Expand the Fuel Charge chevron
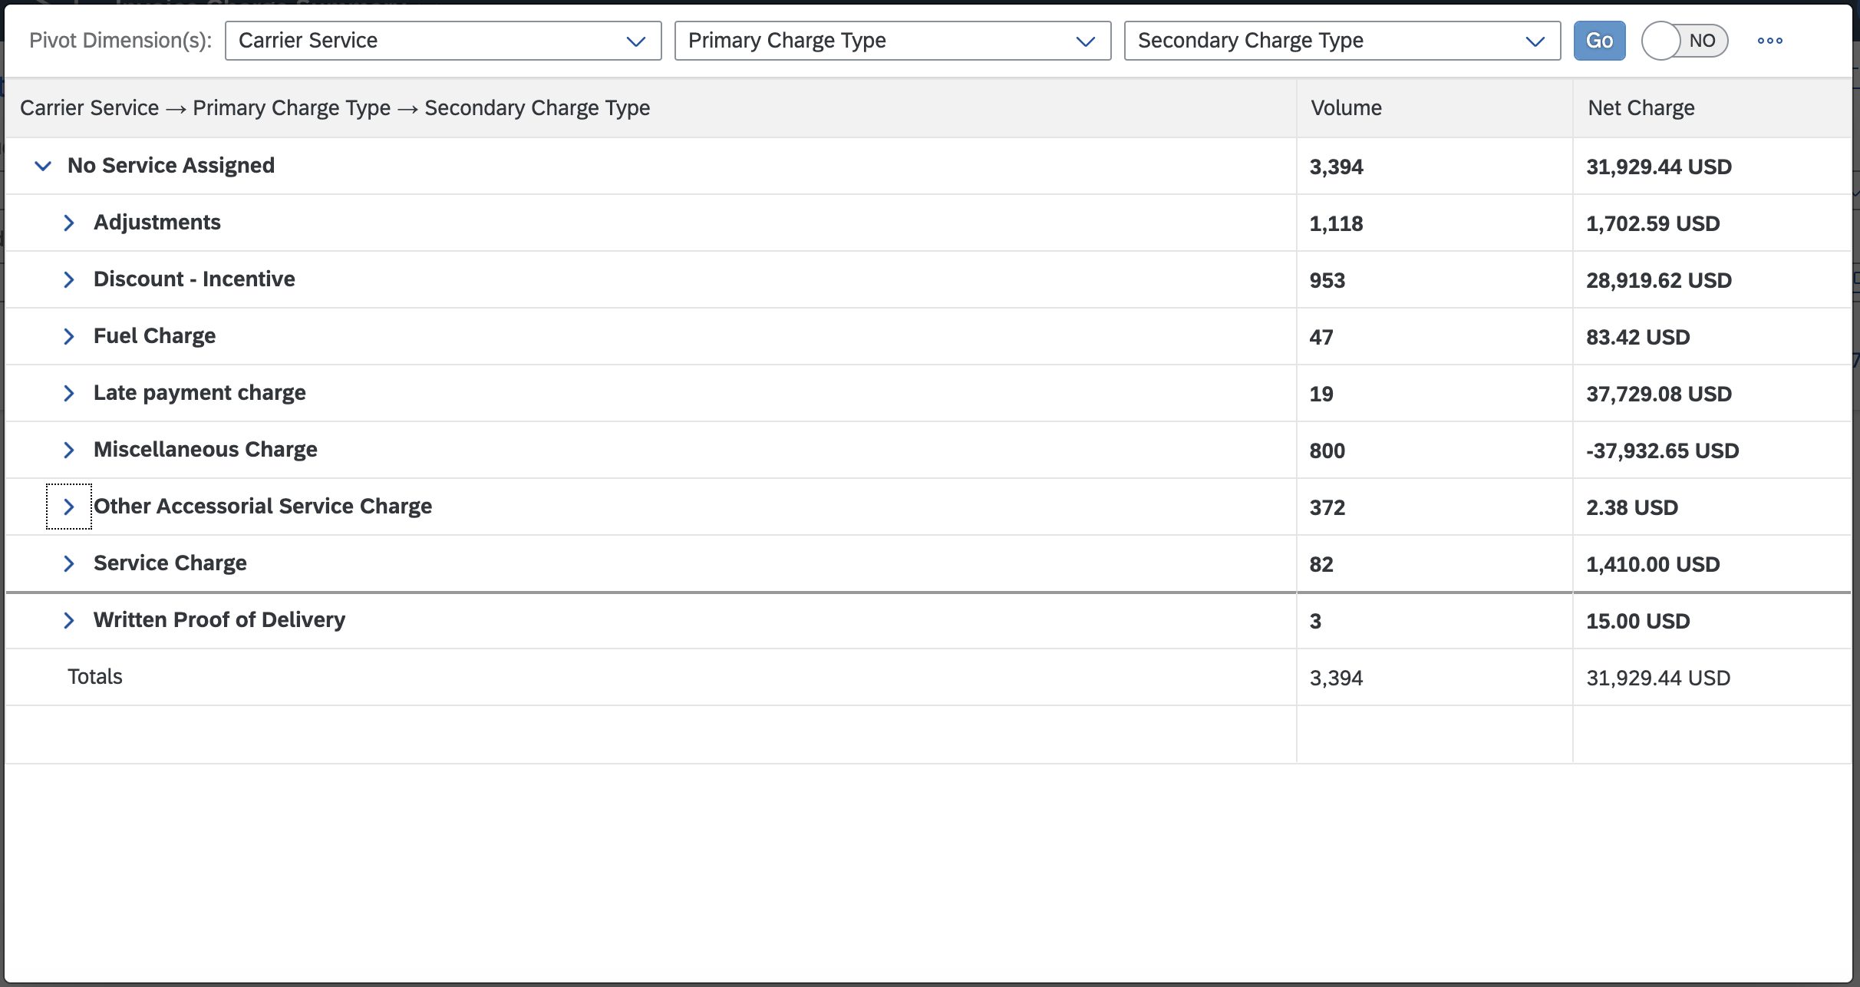The height and width of the screenshot is (987, 1860). click(69, 336)
